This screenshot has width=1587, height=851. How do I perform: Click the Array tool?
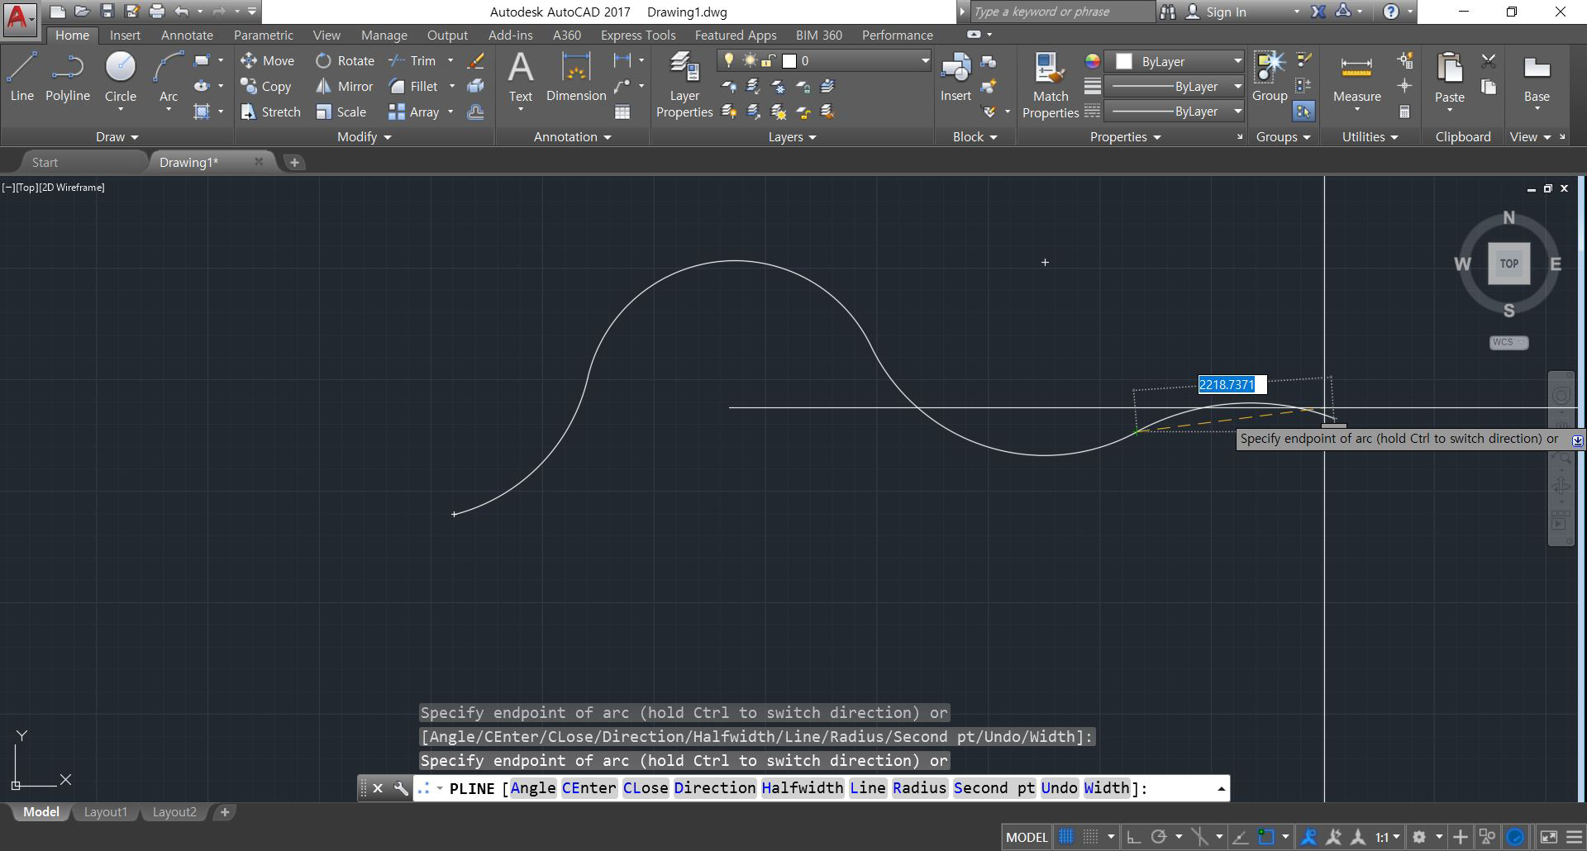click(x=413, y=112)
